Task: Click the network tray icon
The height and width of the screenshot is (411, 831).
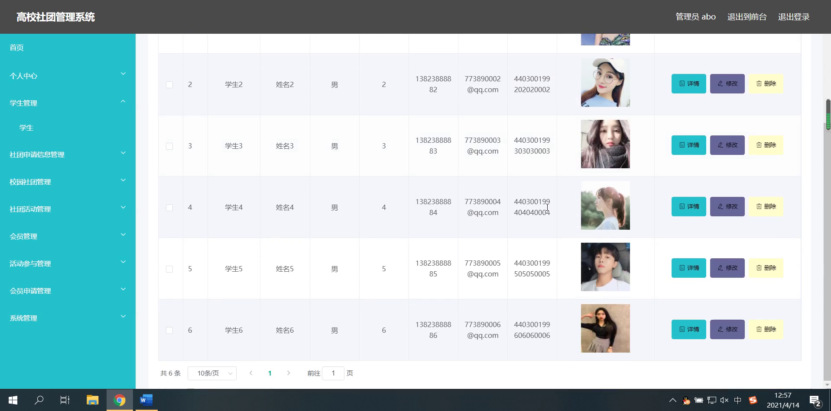Action: tap(711, 400)
